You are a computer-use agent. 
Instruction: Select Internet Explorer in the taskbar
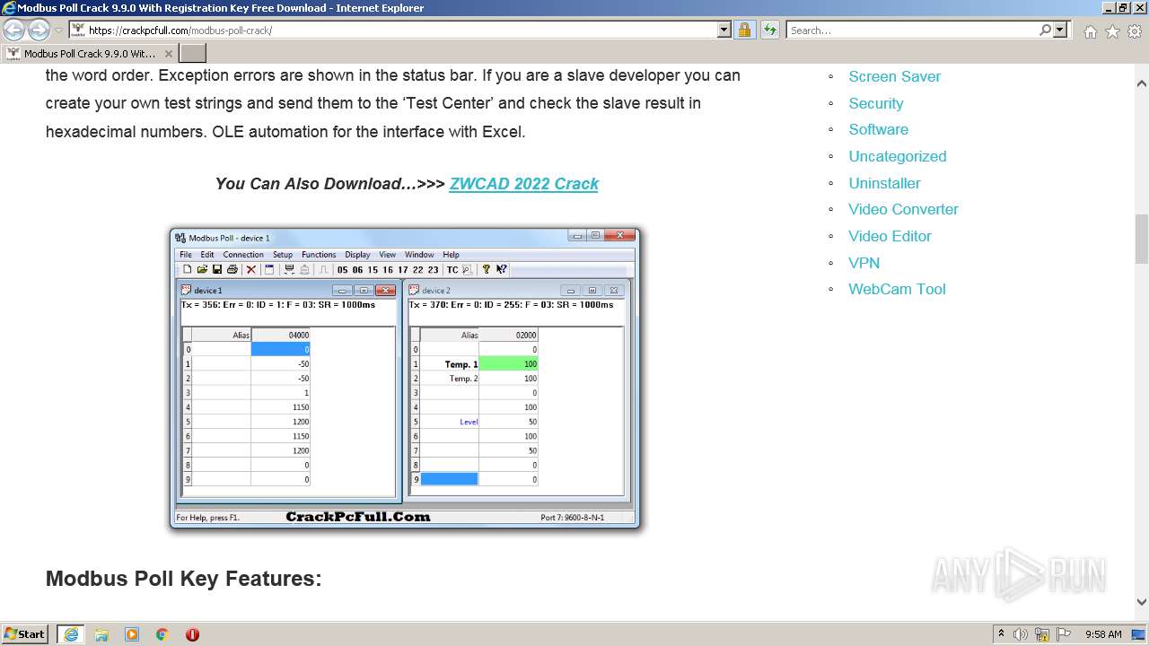click(71, 634)
